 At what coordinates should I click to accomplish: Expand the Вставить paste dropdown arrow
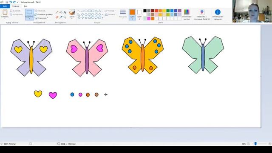tap(5, 19)
